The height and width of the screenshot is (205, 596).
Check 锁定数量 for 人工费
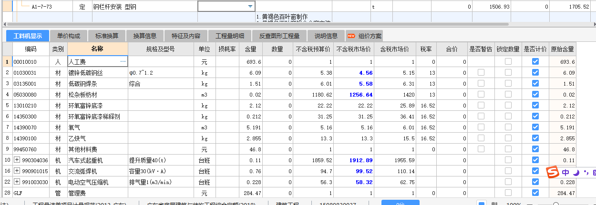(x=508, y=62)
